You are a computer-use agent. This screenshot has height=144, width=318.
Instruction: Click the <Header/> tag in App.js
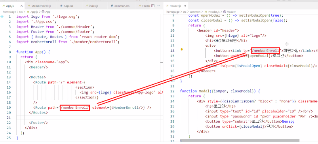click(38, 67)
